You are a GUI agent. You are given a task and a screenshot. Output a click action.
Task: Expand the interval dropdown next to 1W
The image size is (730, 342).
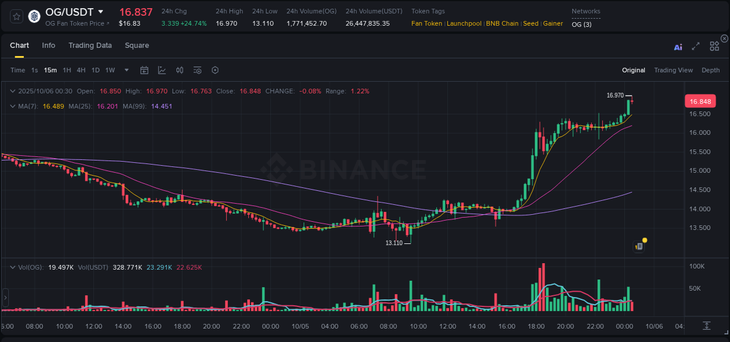(x=126, y=70)
